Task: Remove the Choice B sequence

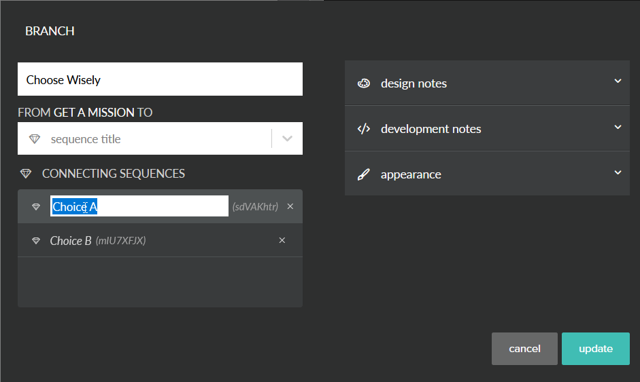Action: [x=282, y=240]
